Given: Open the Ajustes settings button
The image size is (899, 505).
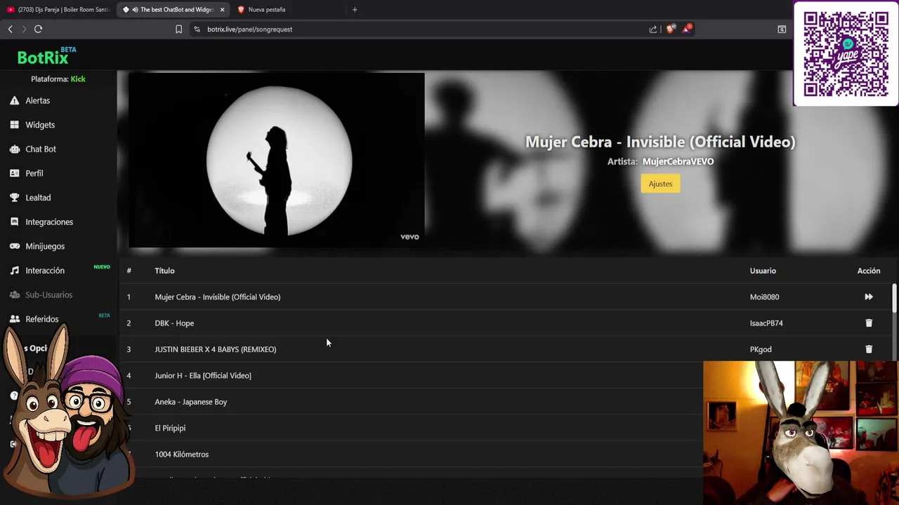Looking at the screenshot, I should coord(660,184).
